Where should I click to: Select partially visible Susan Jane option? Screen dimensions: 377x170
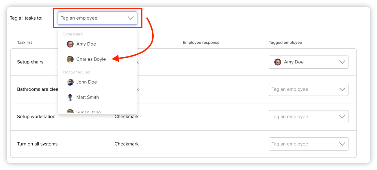click(x=88, y=112)
